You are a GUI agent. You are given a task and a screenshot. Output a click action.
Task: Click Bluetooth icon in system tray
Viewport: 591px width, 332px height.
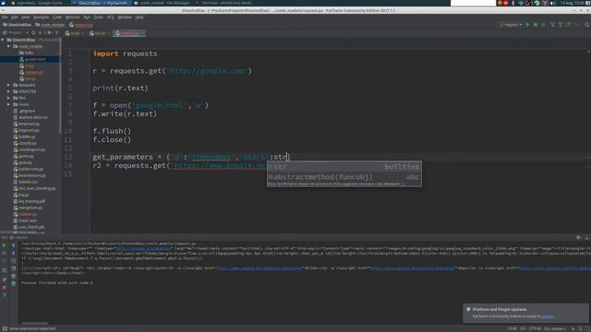[513, 3]
